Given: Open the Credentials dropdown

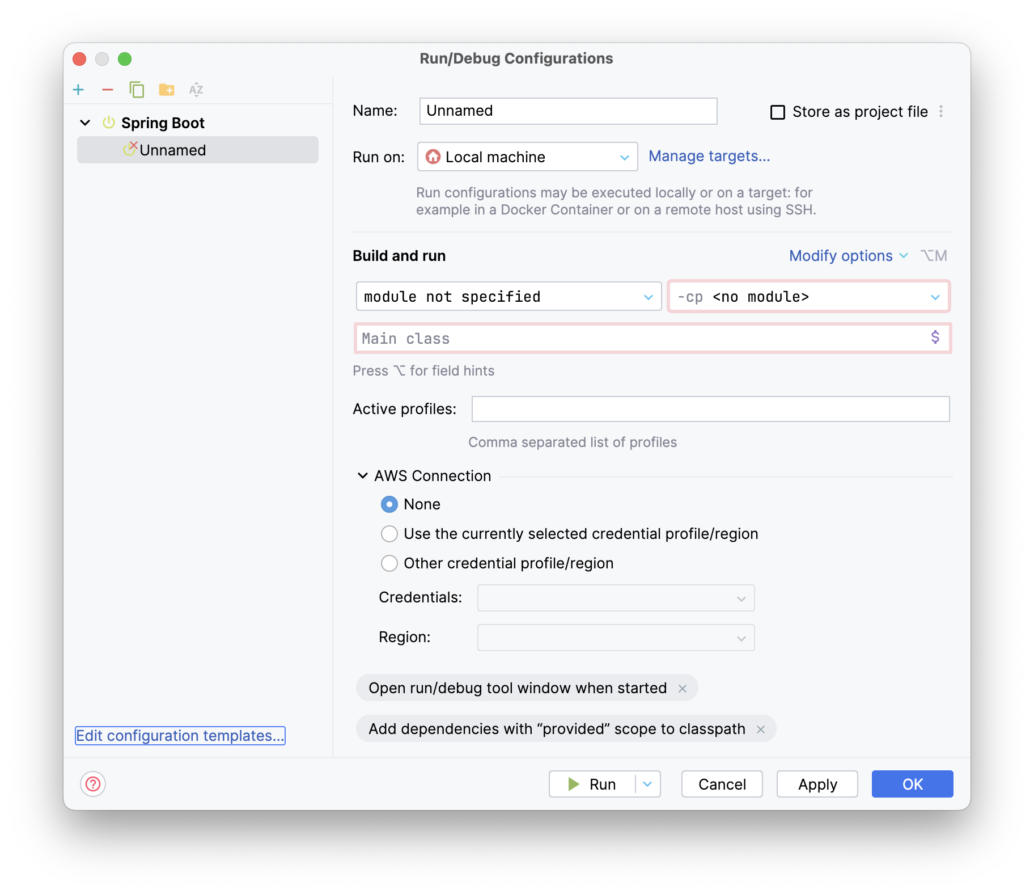Looking at the screenshot, I should tap(616, 598).
